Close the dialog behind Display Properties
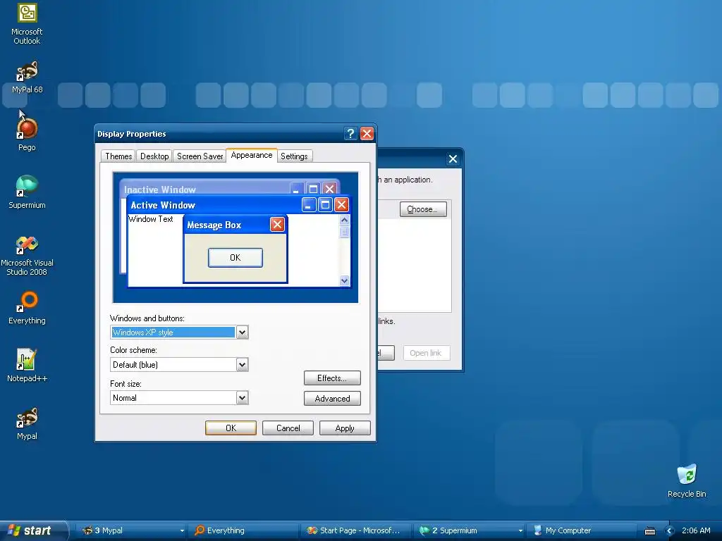Screen dimensions: 722x541 (x=453, y=158)
